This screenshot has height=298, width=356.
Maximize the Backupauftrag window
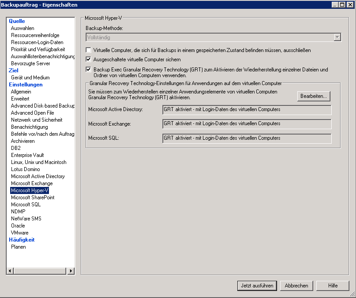click(342, 4)
